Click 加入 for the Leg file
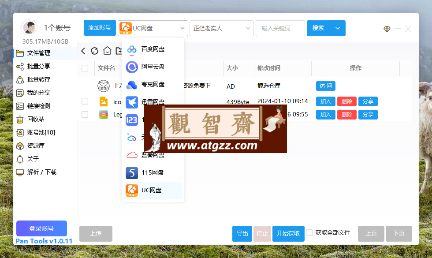This screenshot has width=432, height=258. point(326,115)
